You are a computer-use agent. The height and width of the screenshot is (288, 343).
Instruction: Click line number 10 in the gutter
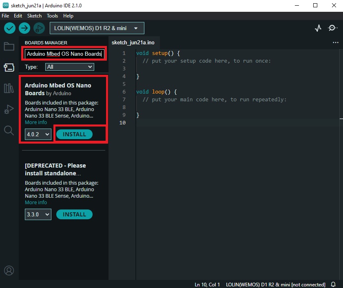click(x=122, y=123)
